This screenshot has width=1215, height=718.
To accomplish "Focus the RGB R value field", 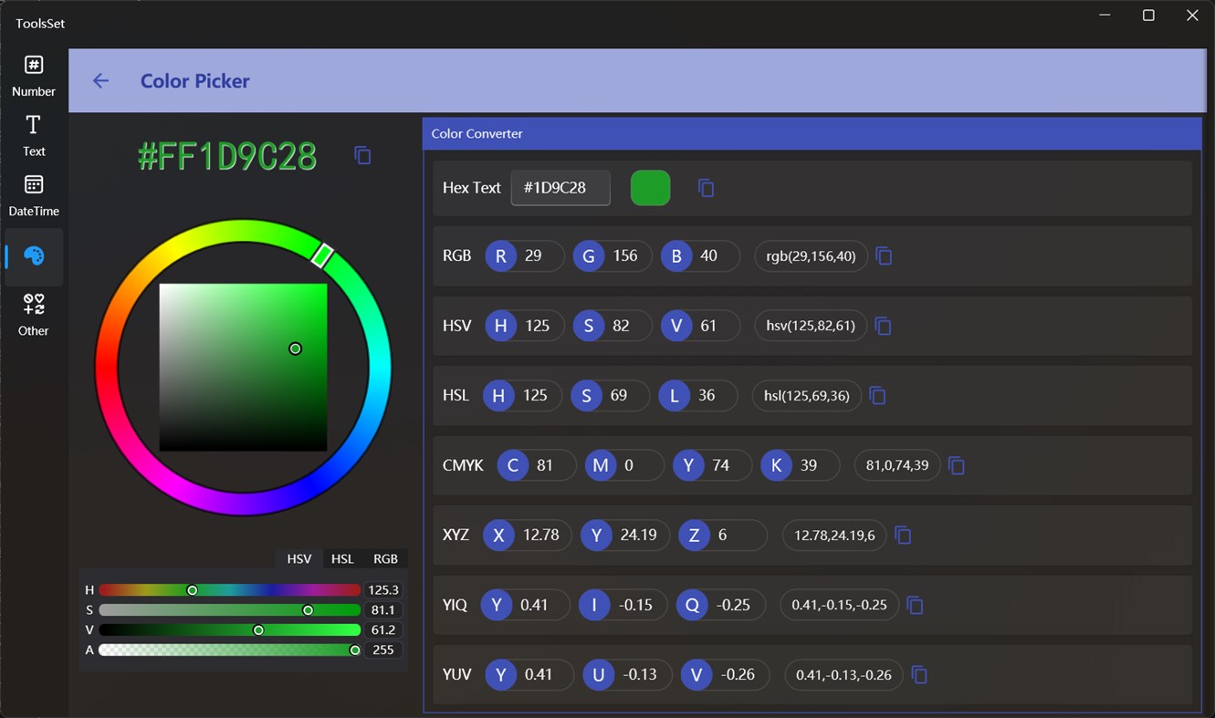I will pyautogui.click(x=523, y=256).
